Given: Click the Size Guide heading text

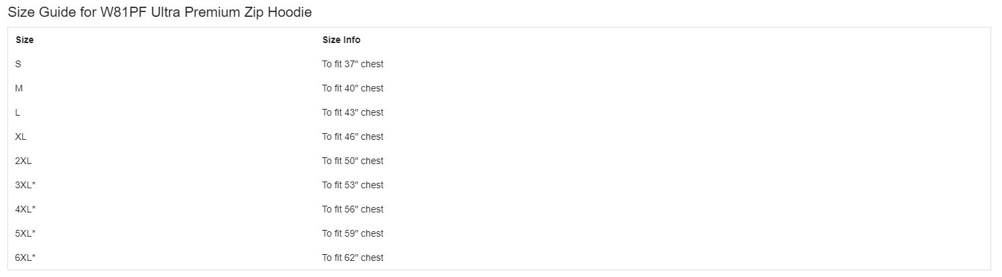Looking at the screenshot, I should [x=160, y=12].
